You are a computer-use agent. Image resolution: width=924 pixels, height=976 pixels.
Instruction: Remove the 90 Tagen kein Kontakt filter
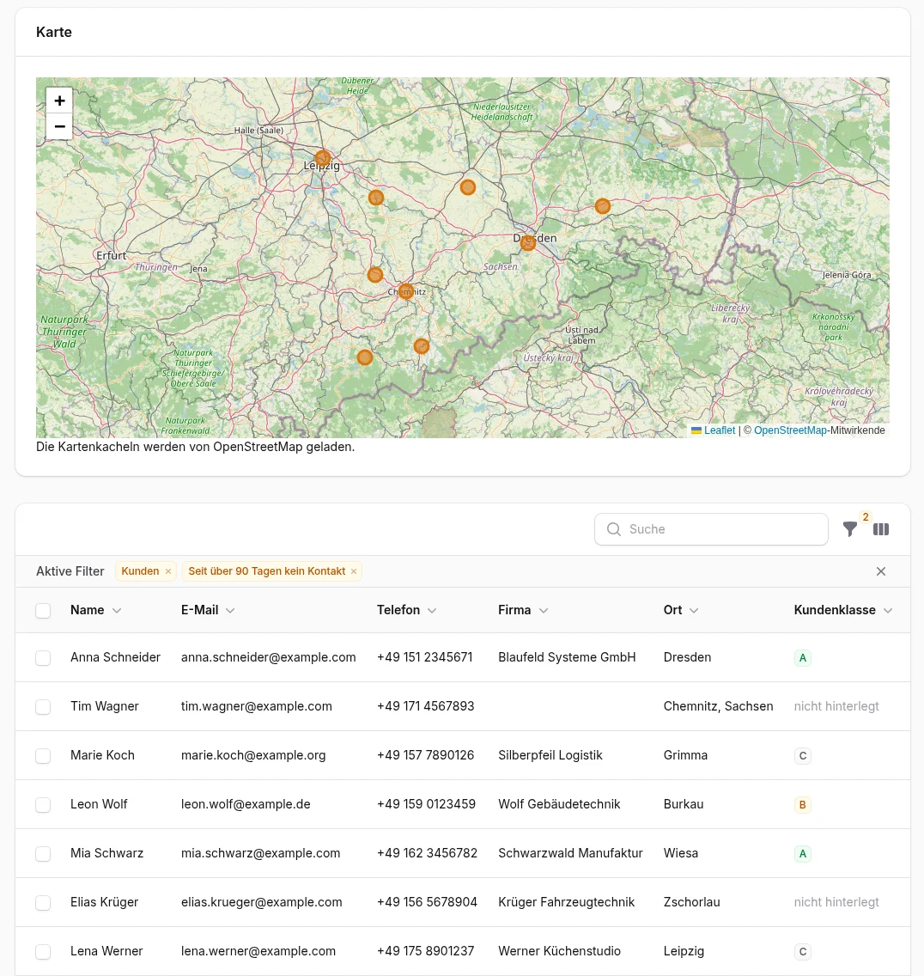click(x=354, y=571)
